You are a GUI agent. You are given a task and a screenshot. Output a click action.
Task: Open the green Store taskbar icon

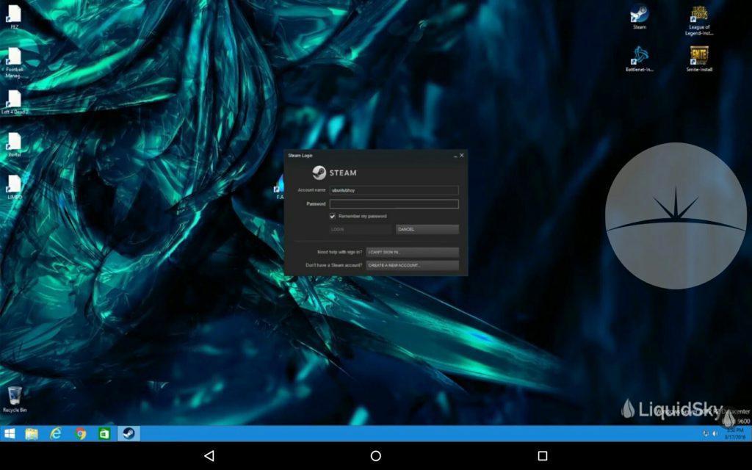pos(104,433)
